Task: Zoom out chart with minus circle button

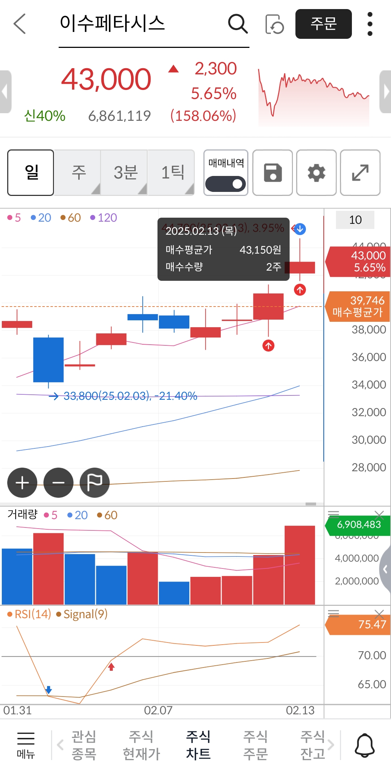Action: click(58, 483)
